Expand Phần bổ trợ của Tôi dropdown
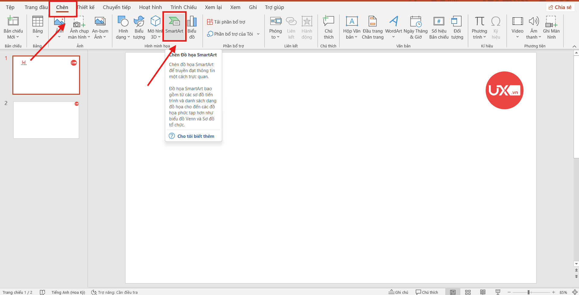 click(258, 34)
